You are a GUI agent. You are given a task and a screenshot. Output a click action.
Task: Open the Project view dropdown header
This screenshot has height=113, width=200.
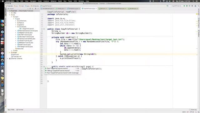pyautogui.click(x=18, y=8)
